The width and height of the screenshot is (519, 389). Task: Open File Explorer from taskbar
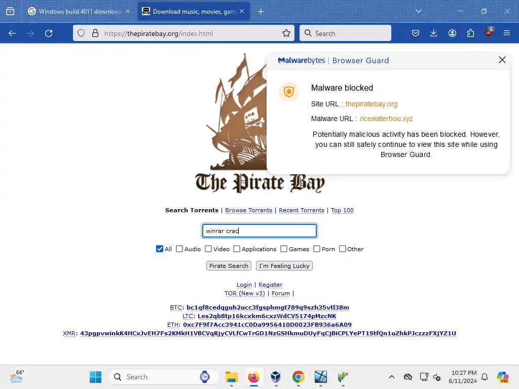point(231,377)
